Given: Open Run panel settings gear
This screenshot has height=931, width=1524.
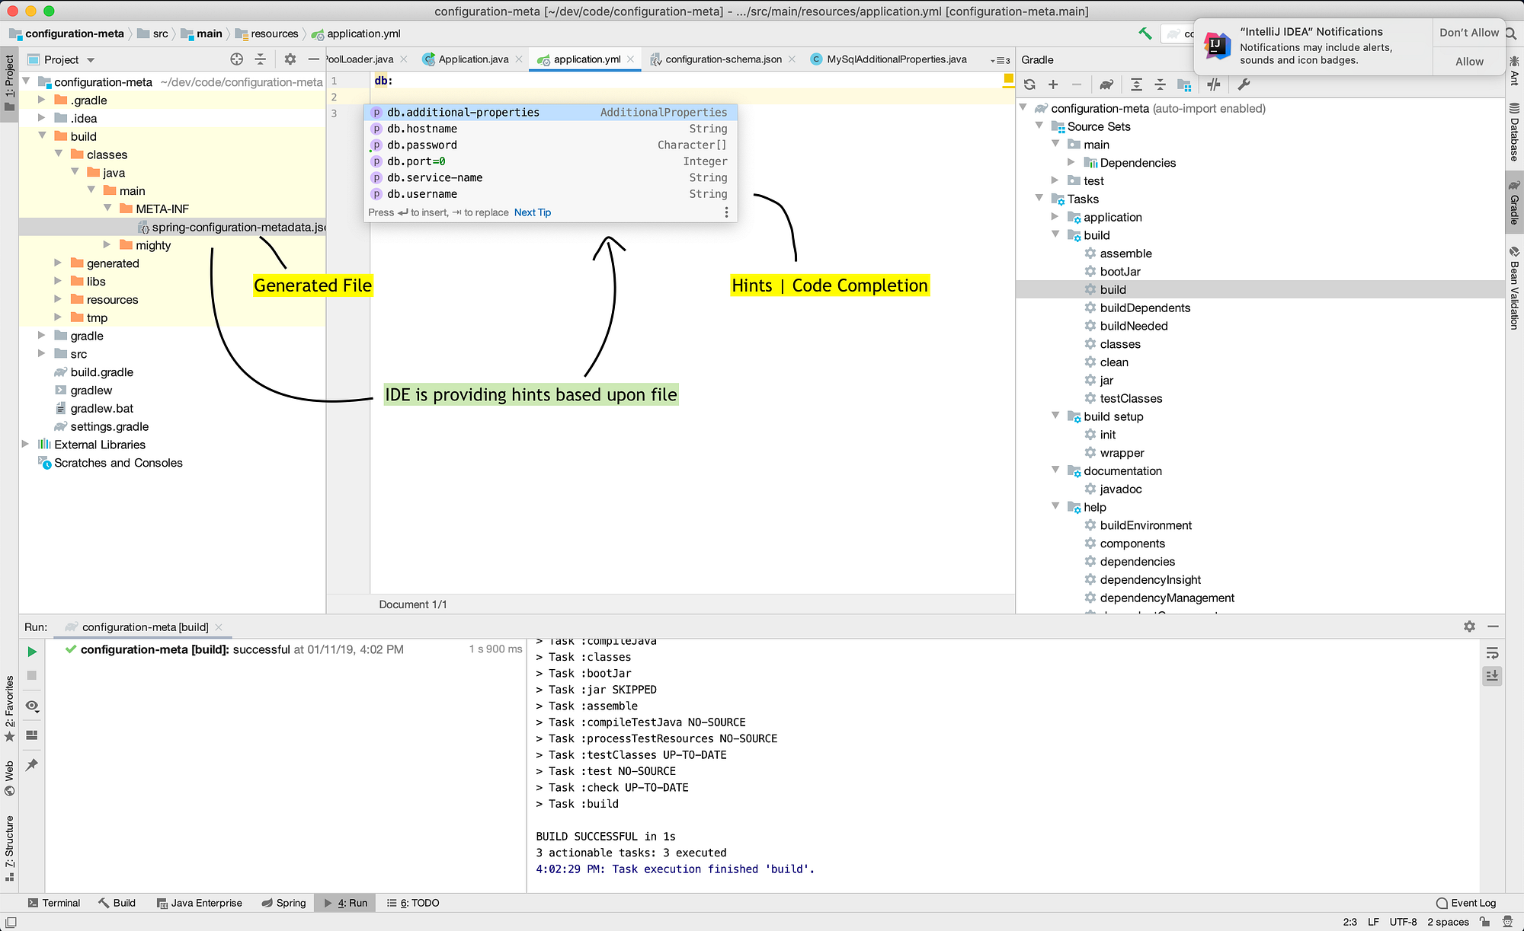Looking at the screenshot, I should (1469, 627).
